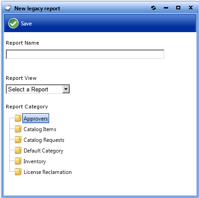This screenshot has width=199, height=198.
Task: Select the Inventory category
Action: pos(35,161)
